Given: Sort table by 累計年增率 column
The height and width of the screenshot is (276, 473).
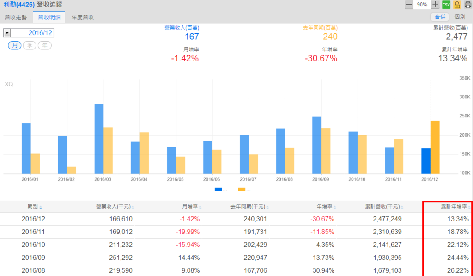Looking at the screenshot, I should (456, 207).
